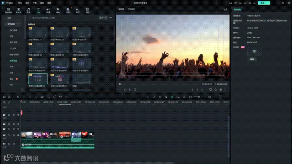Click the Stop square button under the preview

tap(135, 90)
